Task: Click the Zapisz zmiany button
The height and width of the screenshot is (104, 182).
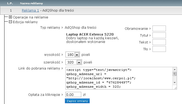Action: tap(77, 101)
